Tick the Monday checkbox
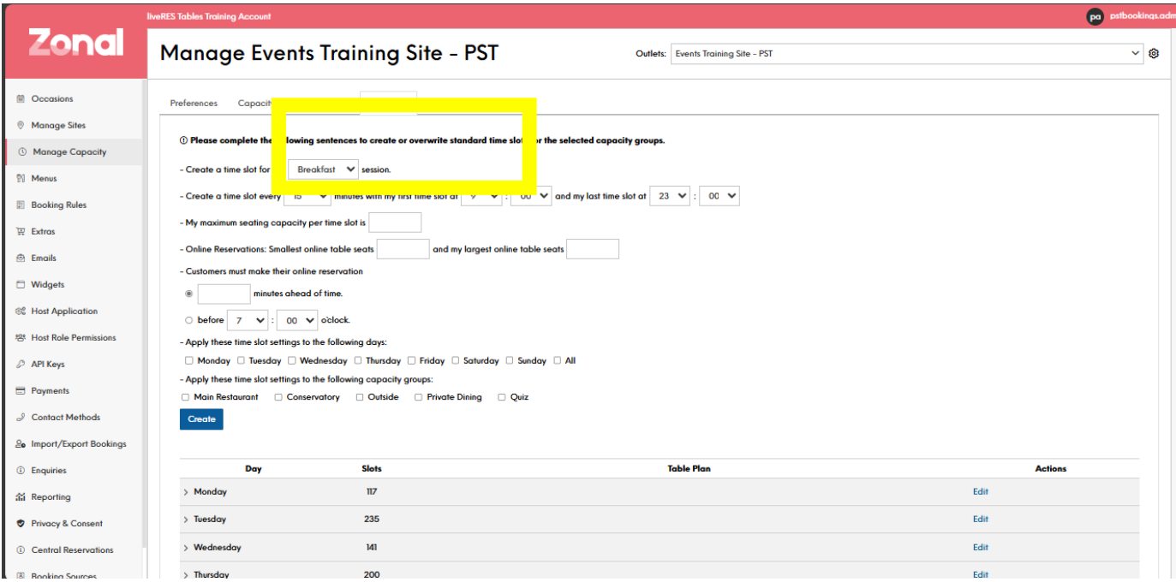This screenshot has height=582, width=1176. pyautogui.click(x=188, y=360)
